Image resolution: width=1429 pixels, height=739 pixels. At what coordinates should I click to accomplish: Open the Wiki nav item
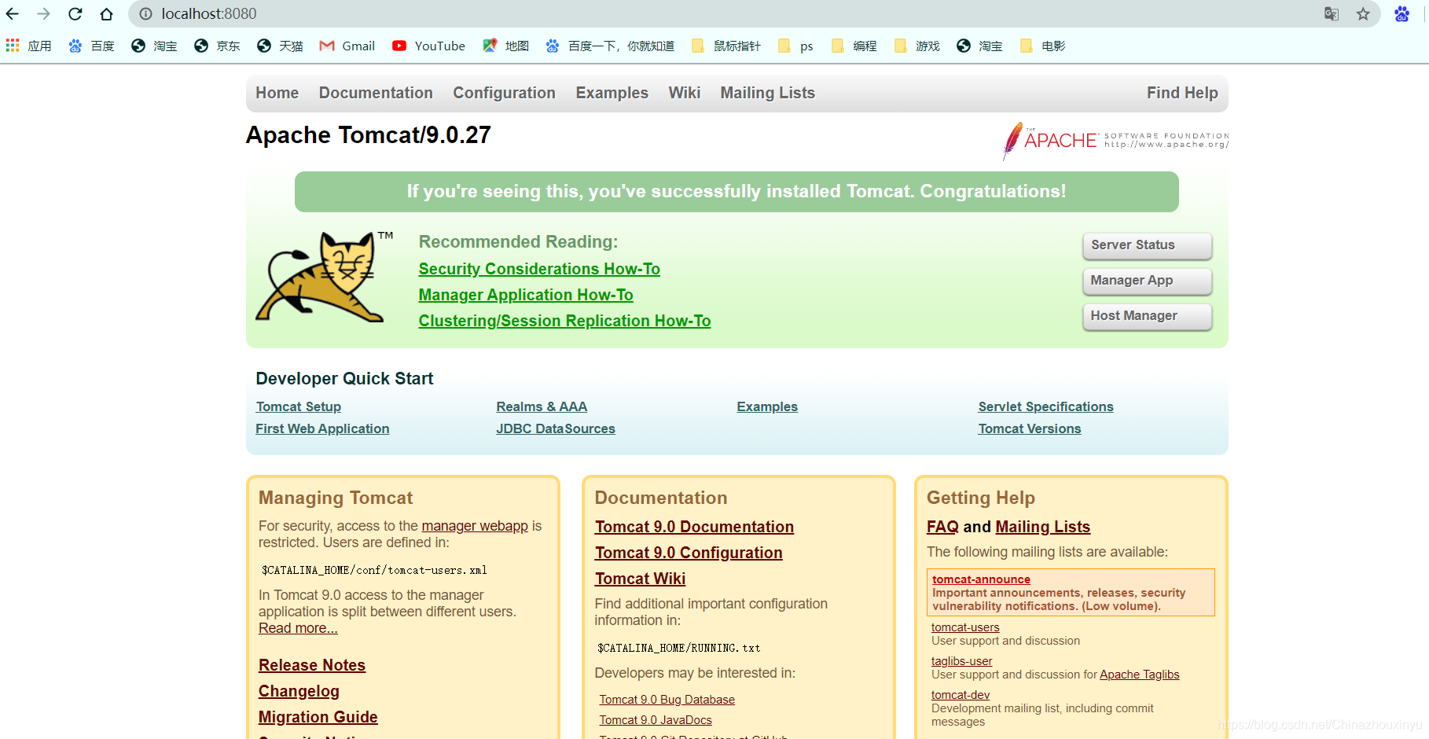(x=685, y=93)
